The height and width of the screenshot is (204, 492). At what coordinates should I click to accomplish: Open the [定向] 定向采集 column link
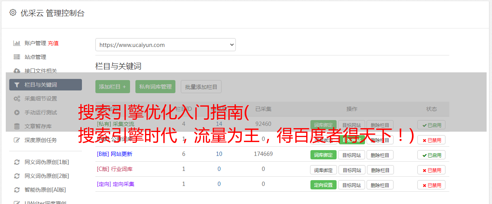[x=115, y=184]
